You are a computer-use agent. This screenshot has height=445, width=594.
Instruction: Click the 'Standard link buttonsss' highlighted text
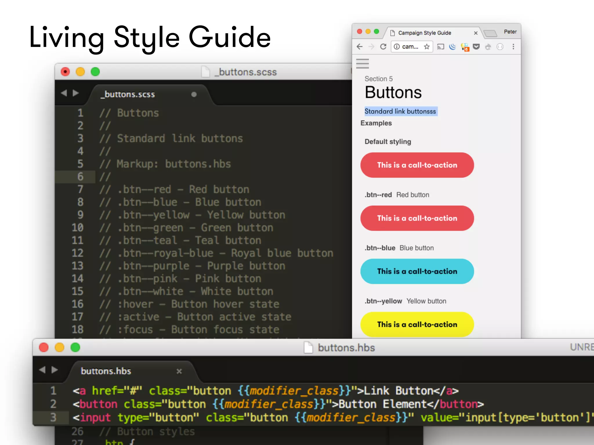click(x=400, y=111)
